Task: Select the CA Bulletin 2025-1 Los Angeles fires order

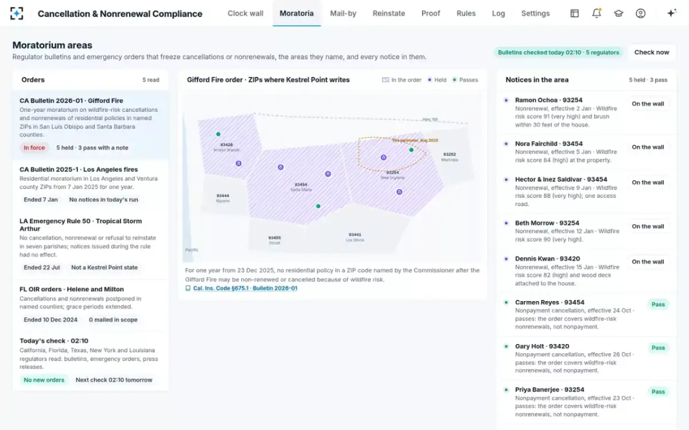Action: tap(91, 185)
